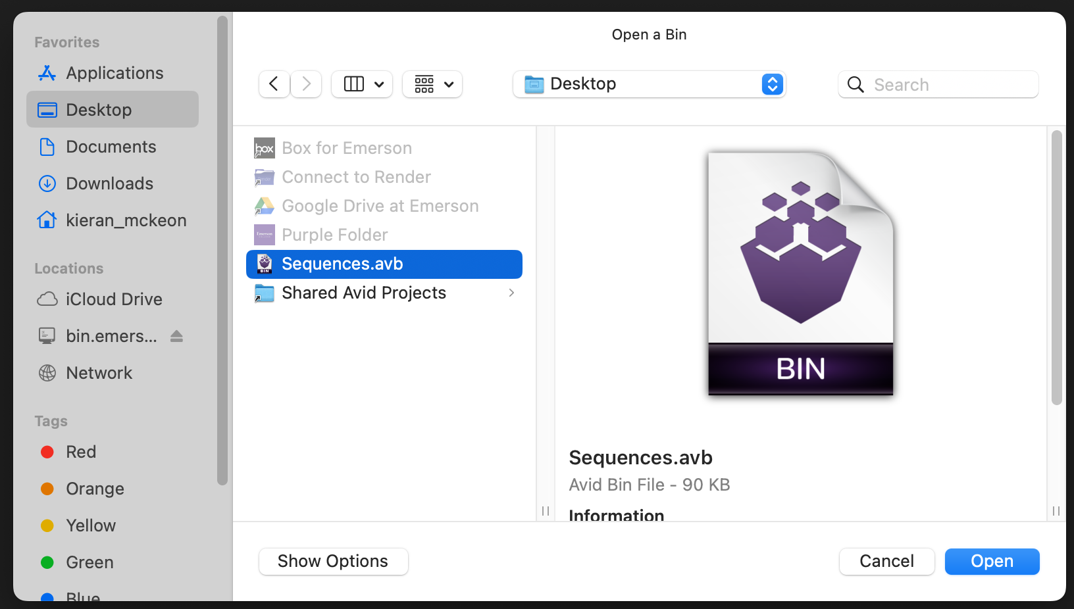Click the home folder house icon
Image resolution: width=1074 pixels, height=609 pixels.
(x=47, y=220)
